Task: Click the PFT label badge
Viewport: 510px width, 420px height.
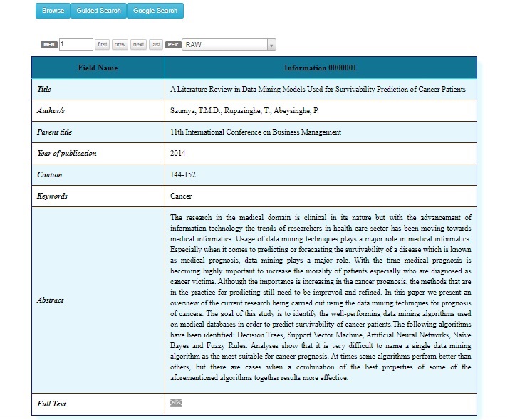Action: (x=173, y=44)
